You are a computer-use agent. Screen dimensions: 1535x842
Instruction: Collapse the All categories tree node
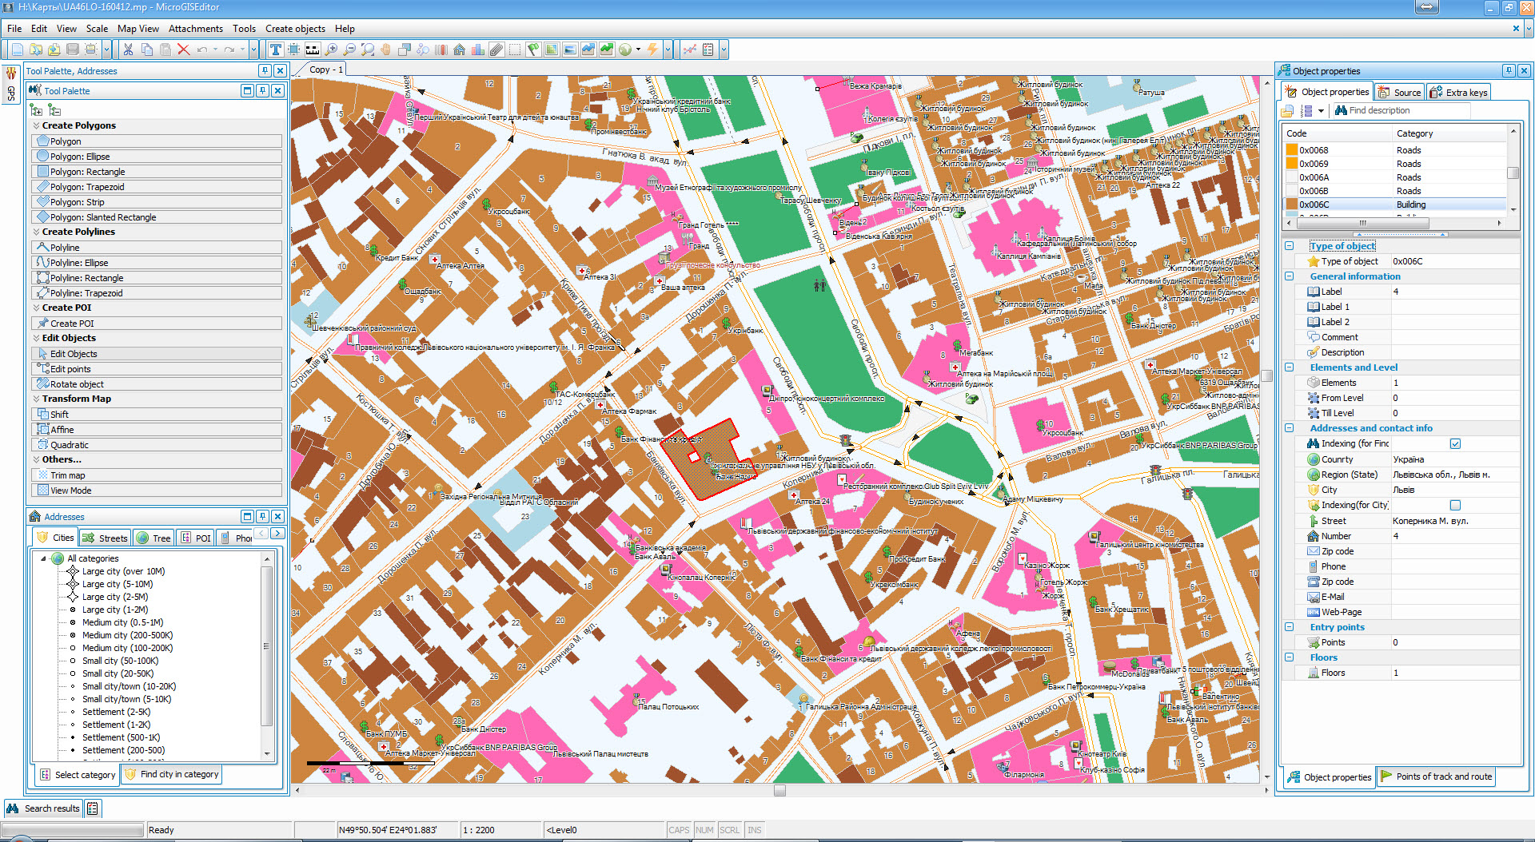[x=43, y=558]
